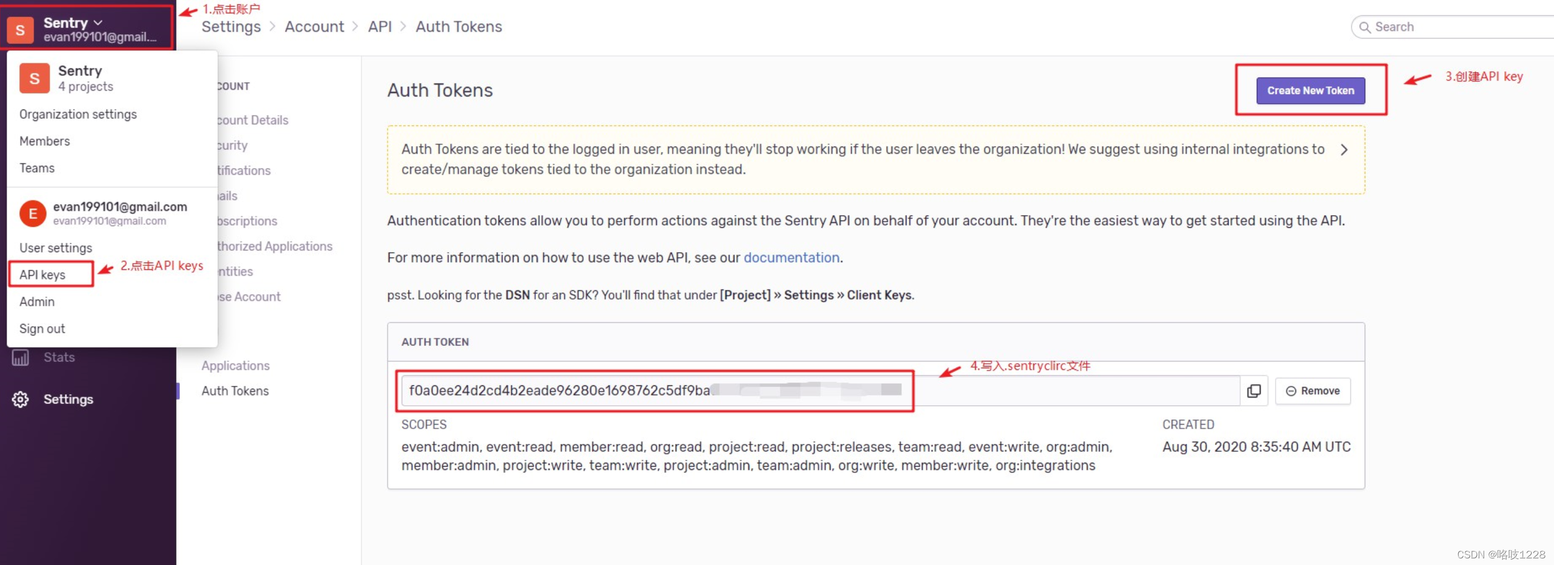Open the Stats panel via the bar chart icon
Image resolution: width=1554 pixels, height=565 pixels.
[x=20, y=357]
